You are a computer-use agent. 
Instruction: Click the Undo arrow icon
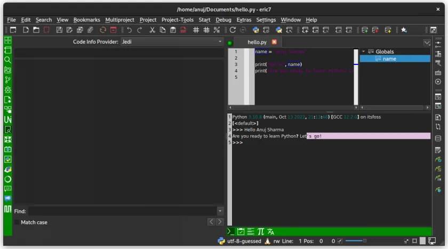point(129,30)
